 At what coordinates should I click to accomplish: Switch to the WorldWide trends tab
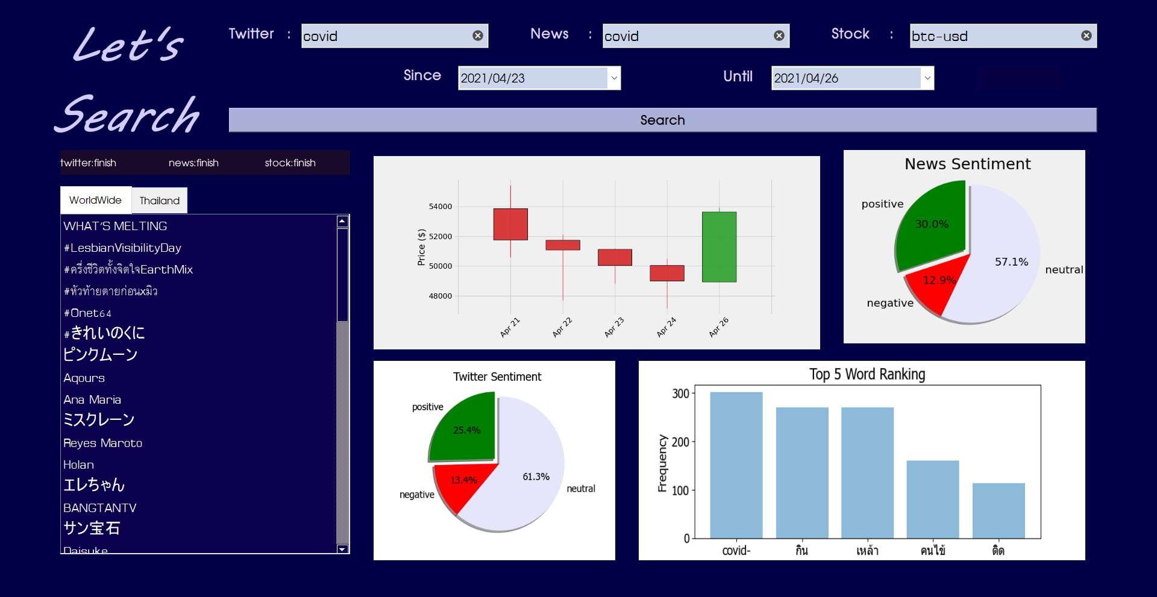(95, 200)
